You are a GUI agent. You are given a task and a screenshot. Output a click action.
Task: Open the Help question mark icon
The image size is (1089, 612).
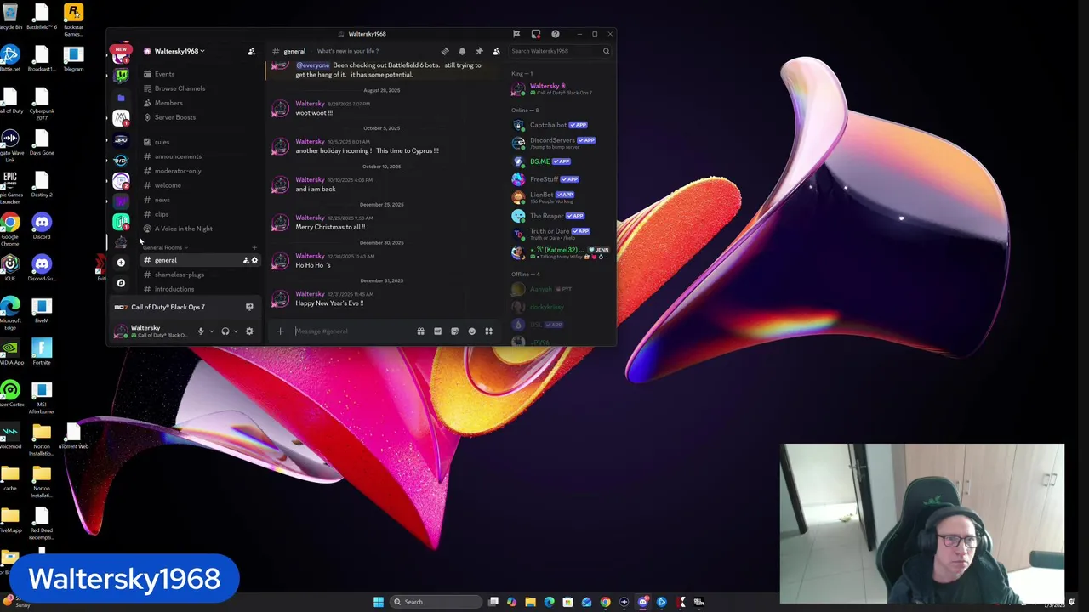[x=556, y=34]
